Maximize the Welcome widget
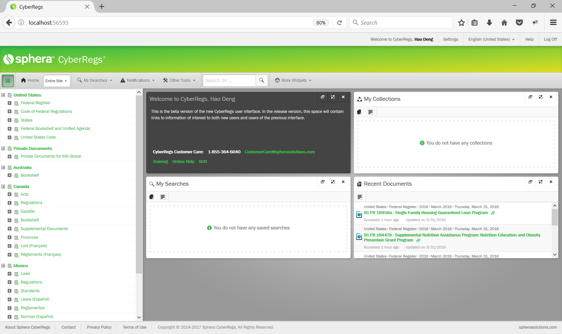Image resolution: width=562 pixels, height=334 pixels. coord(333,97)
